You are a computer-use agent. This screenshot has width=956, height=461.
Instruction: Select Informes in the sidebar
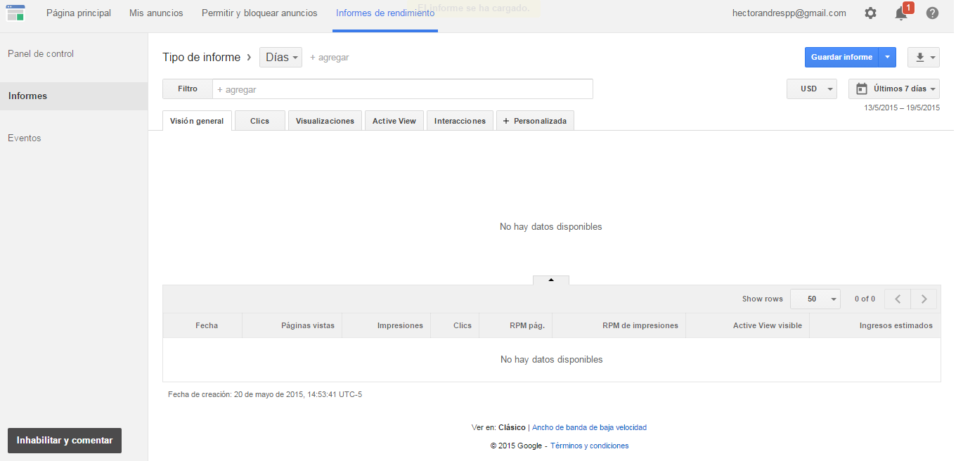(x=74, y=96)
